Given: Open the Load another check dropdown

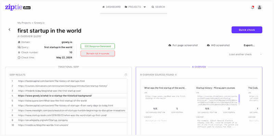Looking at the screenshot, I should pos(245,54).
